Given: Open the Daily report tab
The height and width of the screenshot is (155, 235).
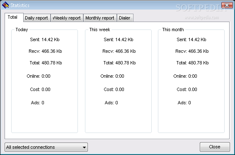Looking at the screenshot, I should [37, 18].
